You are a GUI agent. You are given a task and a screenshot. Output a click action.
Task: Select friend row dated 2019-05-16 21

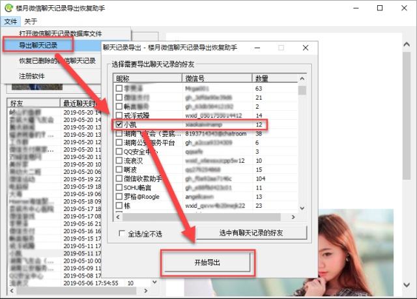coord(55,224)
